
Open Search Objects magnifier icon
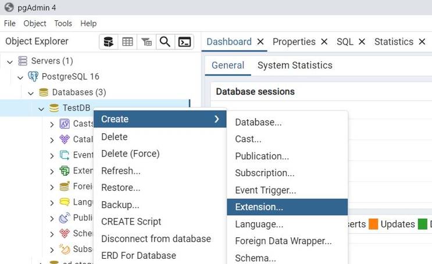(x=165, y=42)
